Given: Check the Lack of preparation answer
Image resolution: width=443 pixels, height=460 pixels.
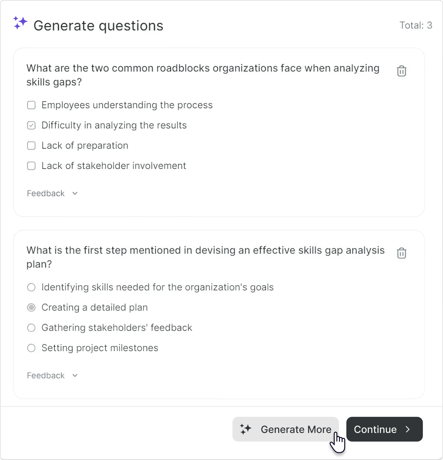Looking at the screenshot, I should (31, 146).
